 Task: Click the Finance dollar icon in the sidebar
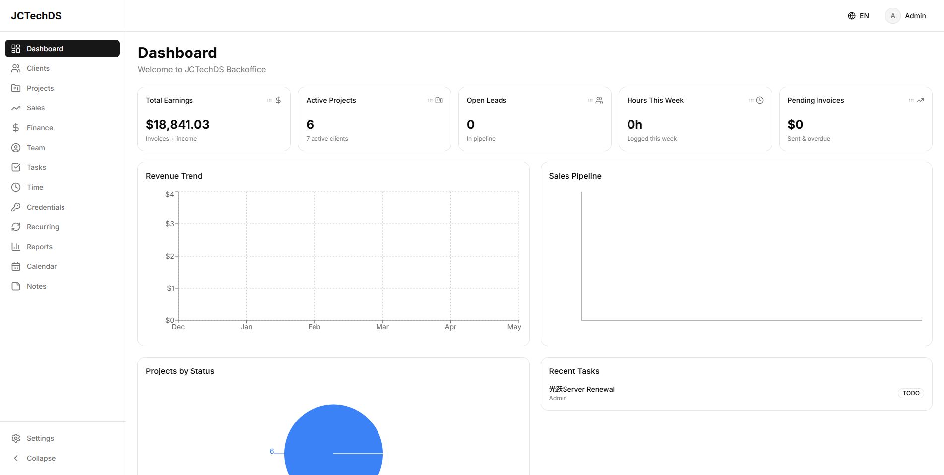tap(16, 128)
